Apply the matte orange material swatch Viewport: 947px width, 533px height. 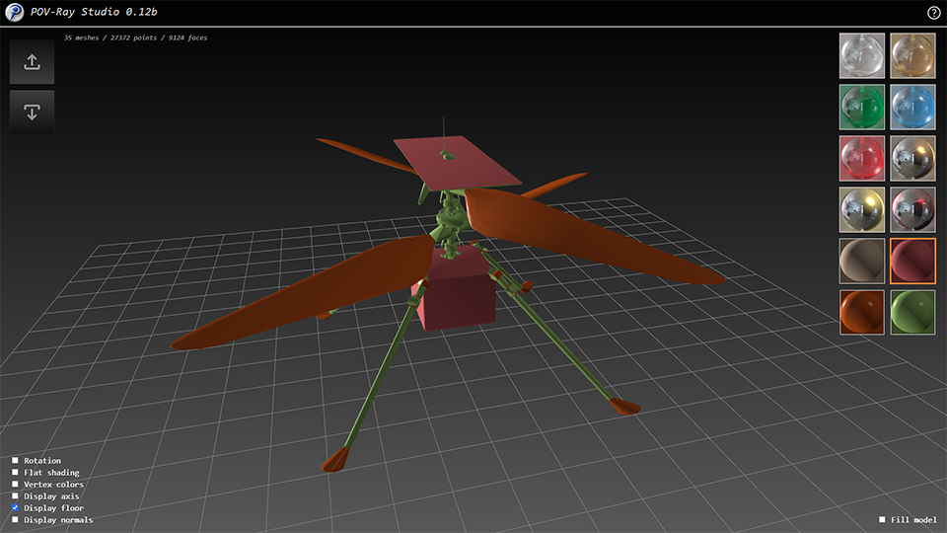point(861,312)
